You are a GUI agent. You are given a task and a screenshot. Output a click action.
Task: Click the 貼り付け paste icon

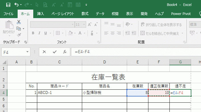pyautogui.click(x=9, y=25)
